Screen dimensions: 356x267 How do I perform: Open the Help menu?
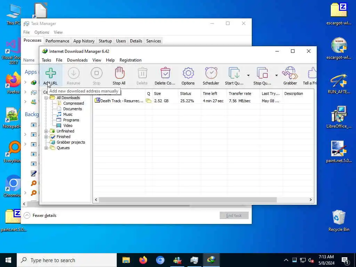click(x=110, y=60)
